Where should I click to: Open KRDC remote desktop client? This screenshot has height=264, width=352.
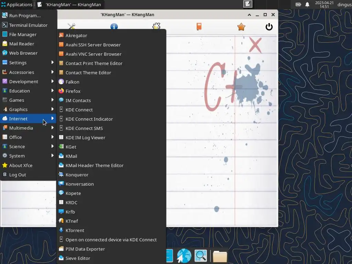(111, 202)
